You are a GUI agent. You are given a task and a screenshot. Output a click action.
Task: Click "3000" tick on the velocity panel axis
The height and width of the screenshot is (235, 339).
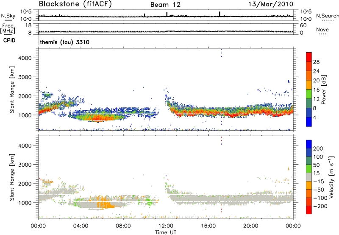pyautogui.click(x=25, y=165)
